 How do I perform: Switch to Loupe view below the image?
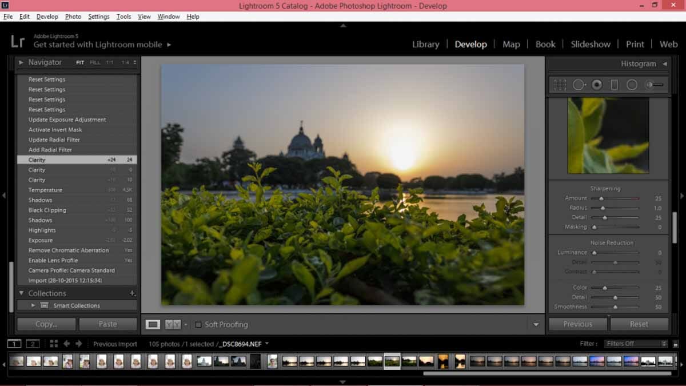[152, 324]
